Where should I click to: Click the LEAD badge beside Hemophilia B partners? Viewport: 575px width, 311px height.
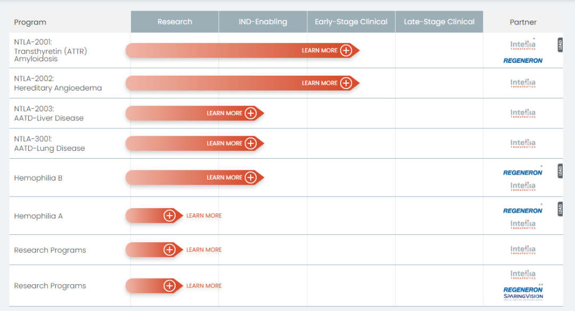coord(560,171)
